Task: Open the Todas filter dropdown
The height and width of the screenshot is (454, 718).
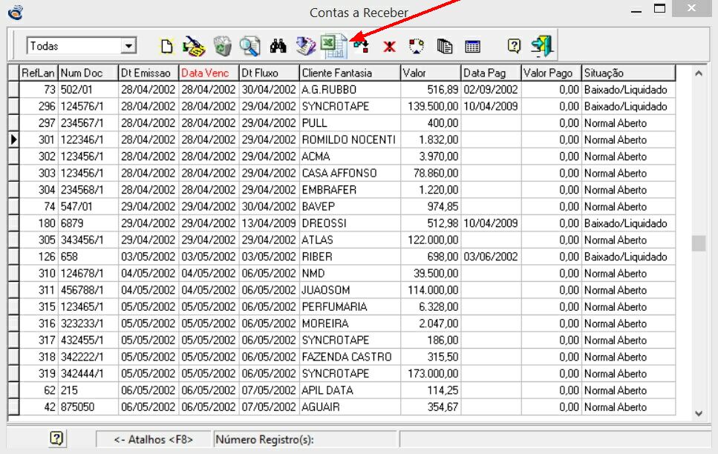Action: [x=129, y=46]
